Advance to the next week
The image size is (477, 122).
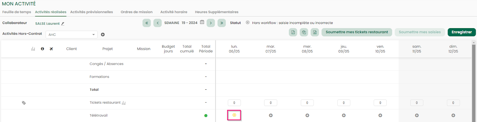pyautogui.click(x=211, y=23)
